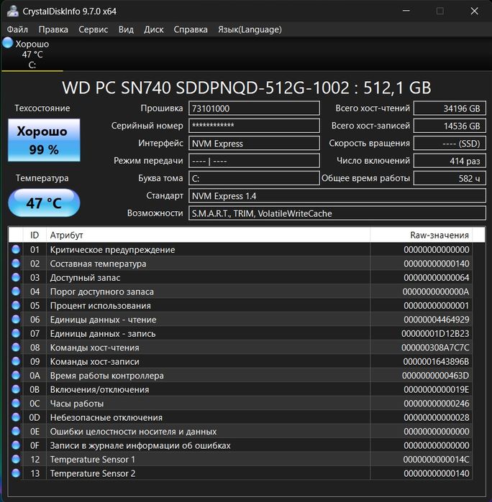Screen dimensions: 492x502
Task: Click status orb for 13 Temperature Sensor 2
Action: pyautogui.click(x=16, y=473)
